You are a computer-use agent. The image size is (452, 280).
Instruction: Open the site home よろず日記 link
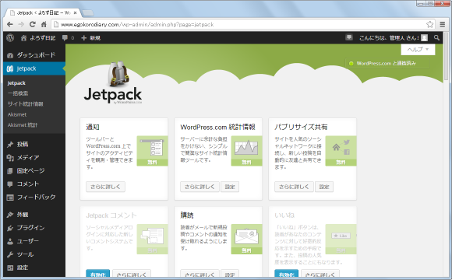tap(38, 37)
